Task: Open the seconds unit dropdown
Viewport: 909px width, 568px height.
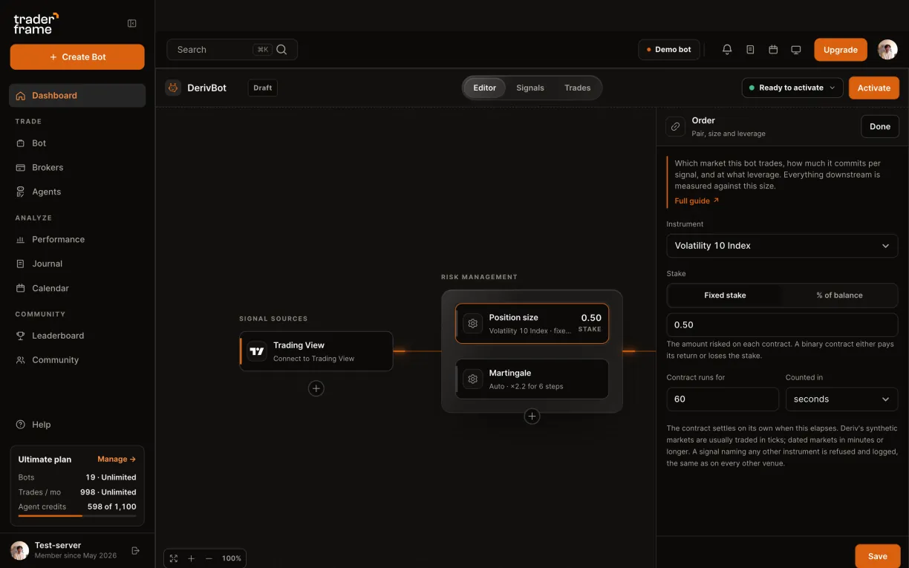Action: (841, 399)
